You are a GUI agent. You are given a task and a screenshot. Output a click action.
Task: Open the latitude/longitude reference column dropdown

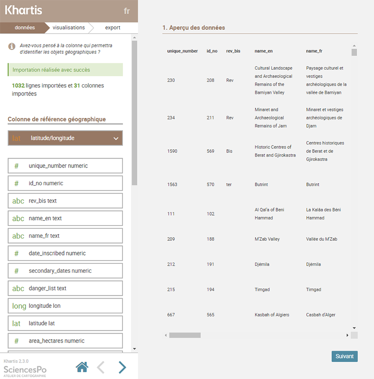pyautogui.click(x=65, y=138)
